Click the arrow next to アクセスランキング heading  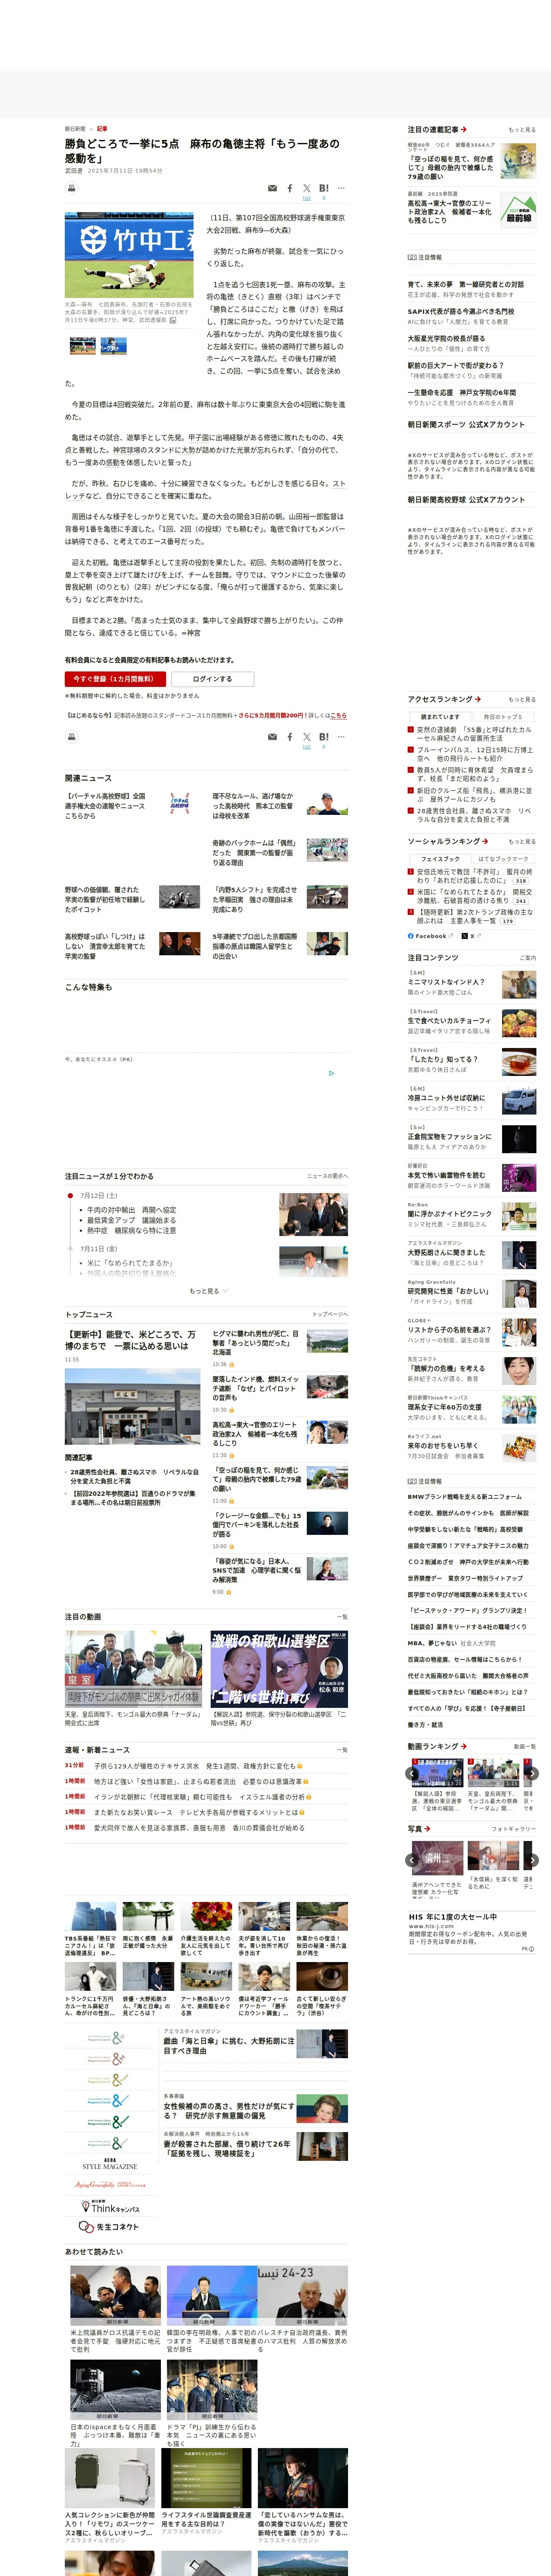(478, 699)
